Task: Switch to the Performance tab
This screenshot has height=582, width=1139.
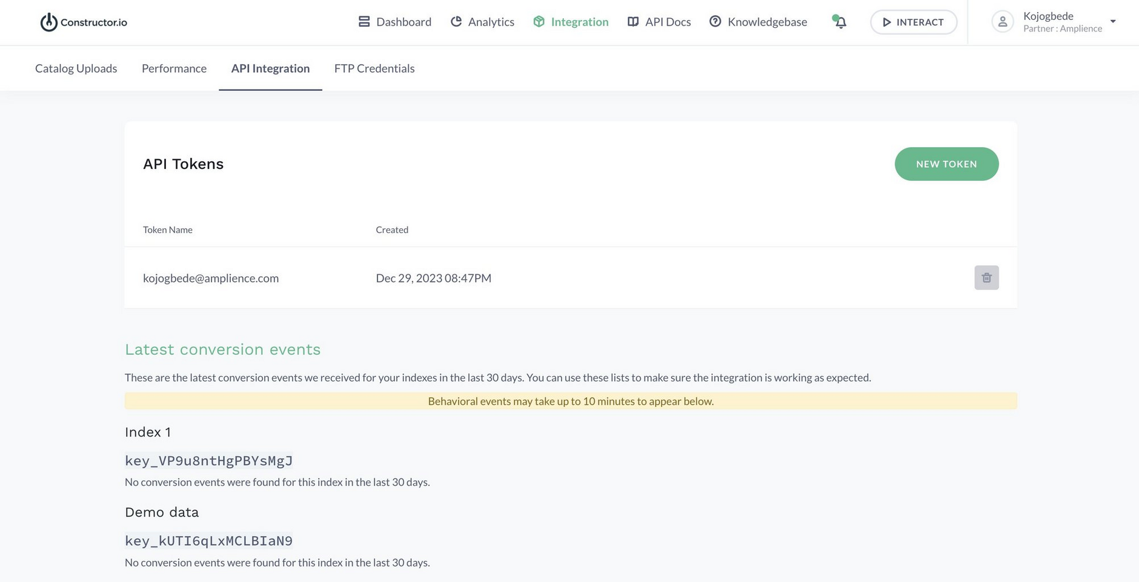Action: click(174, 68)
